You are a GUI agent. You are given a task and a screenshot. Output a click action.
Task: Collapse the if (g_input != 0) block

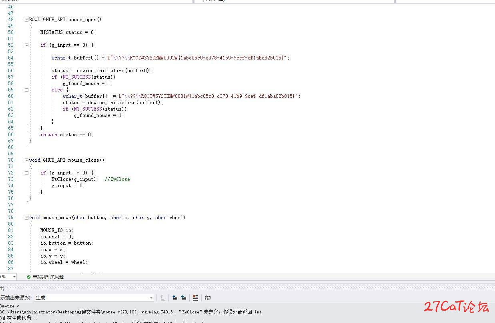[x=26, y=173]
